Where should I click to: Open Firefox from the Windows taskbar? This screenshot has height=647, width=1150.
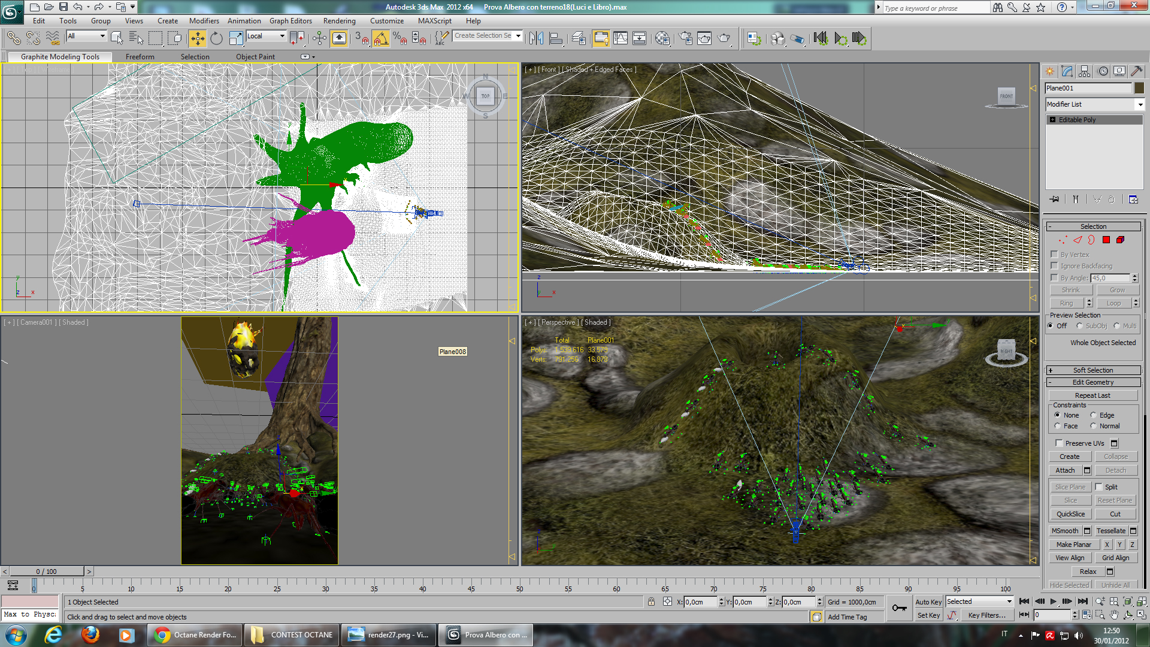point(90,634)
